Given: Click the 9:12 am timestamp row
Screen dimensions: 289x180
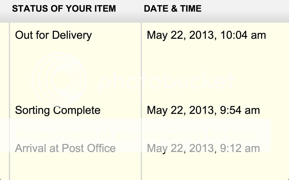Looking at the screenshot, I should coord(203,148).
